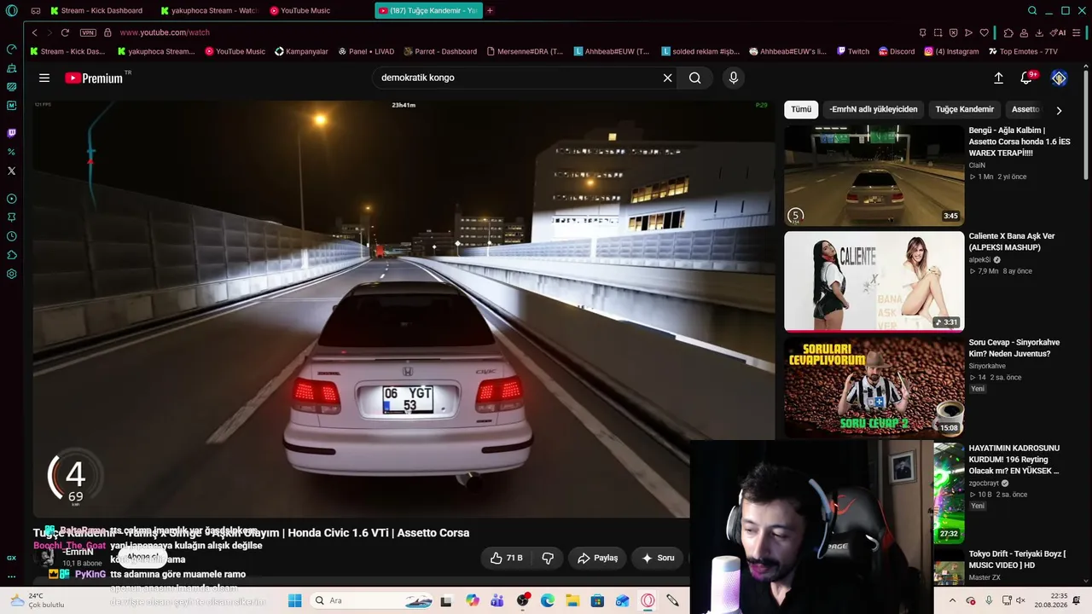Click the Opera GX logo menu button
The width and height of the screenshot is (1092, 614).
(11, 10)
